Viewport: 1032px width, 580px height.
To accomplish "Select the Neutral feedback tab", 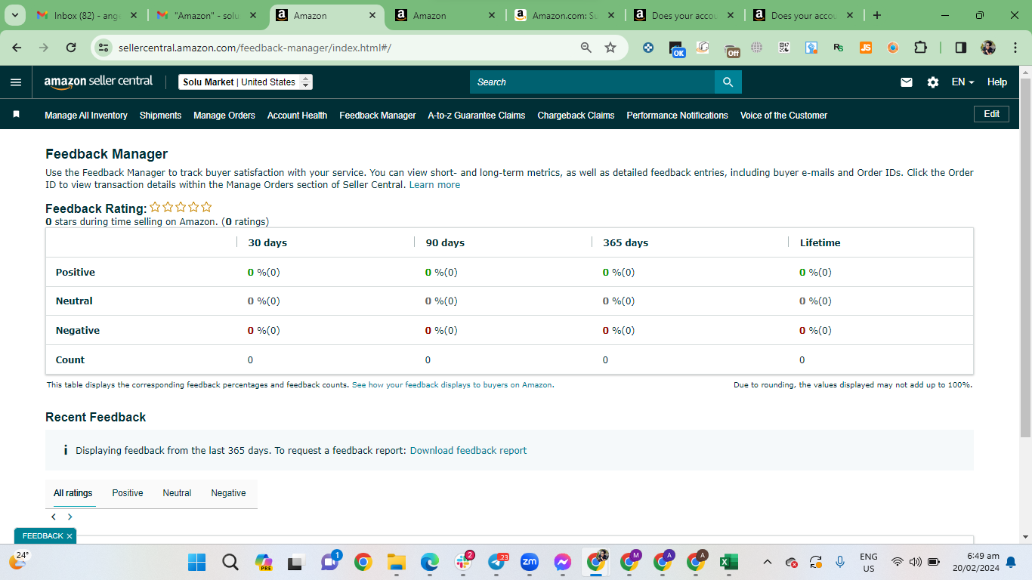I will click(177, 493).
